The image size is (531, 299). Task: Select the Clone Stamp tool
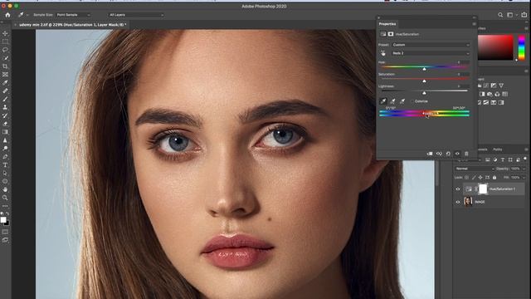pos(5,107)
